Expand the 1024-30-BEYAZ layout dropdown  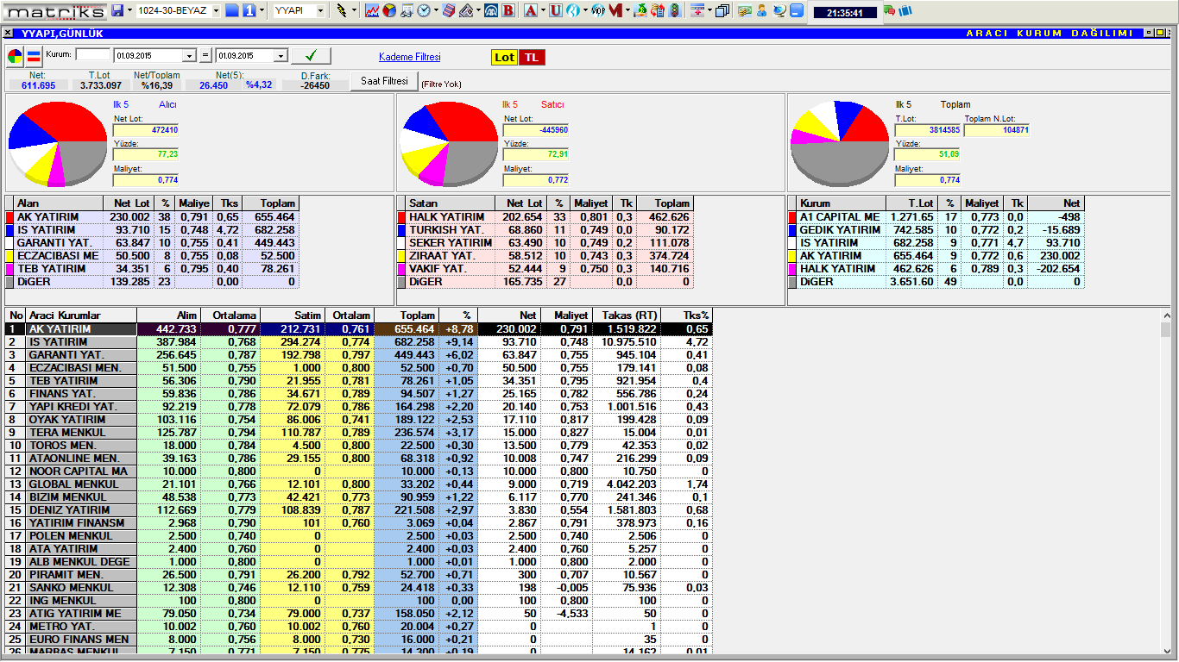[215, 11]
